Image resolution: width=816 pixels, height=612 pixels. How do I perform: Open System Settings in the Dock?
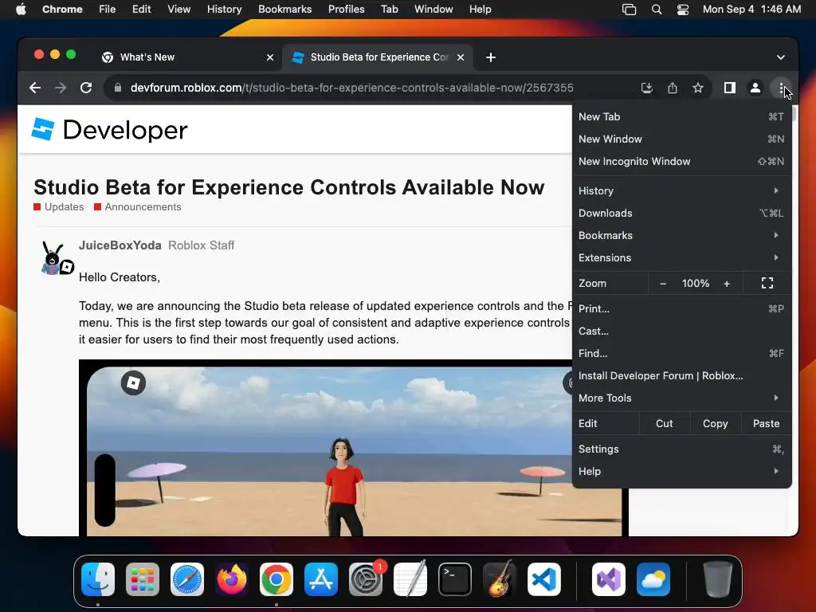click(x=366, y=579)
